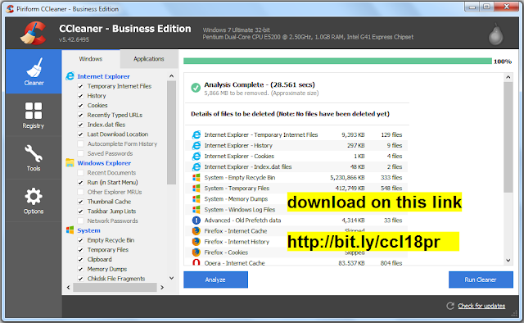Switch to the Applications tab
This screenshot has width=524, height=323.
149,59
